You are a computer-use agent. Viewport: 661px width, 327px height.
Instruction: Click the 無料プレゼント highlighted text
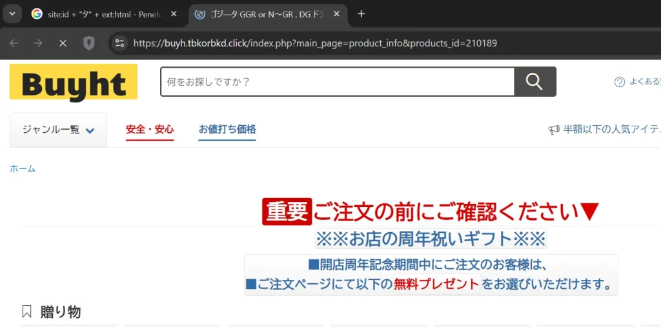(x=437, y=284)
